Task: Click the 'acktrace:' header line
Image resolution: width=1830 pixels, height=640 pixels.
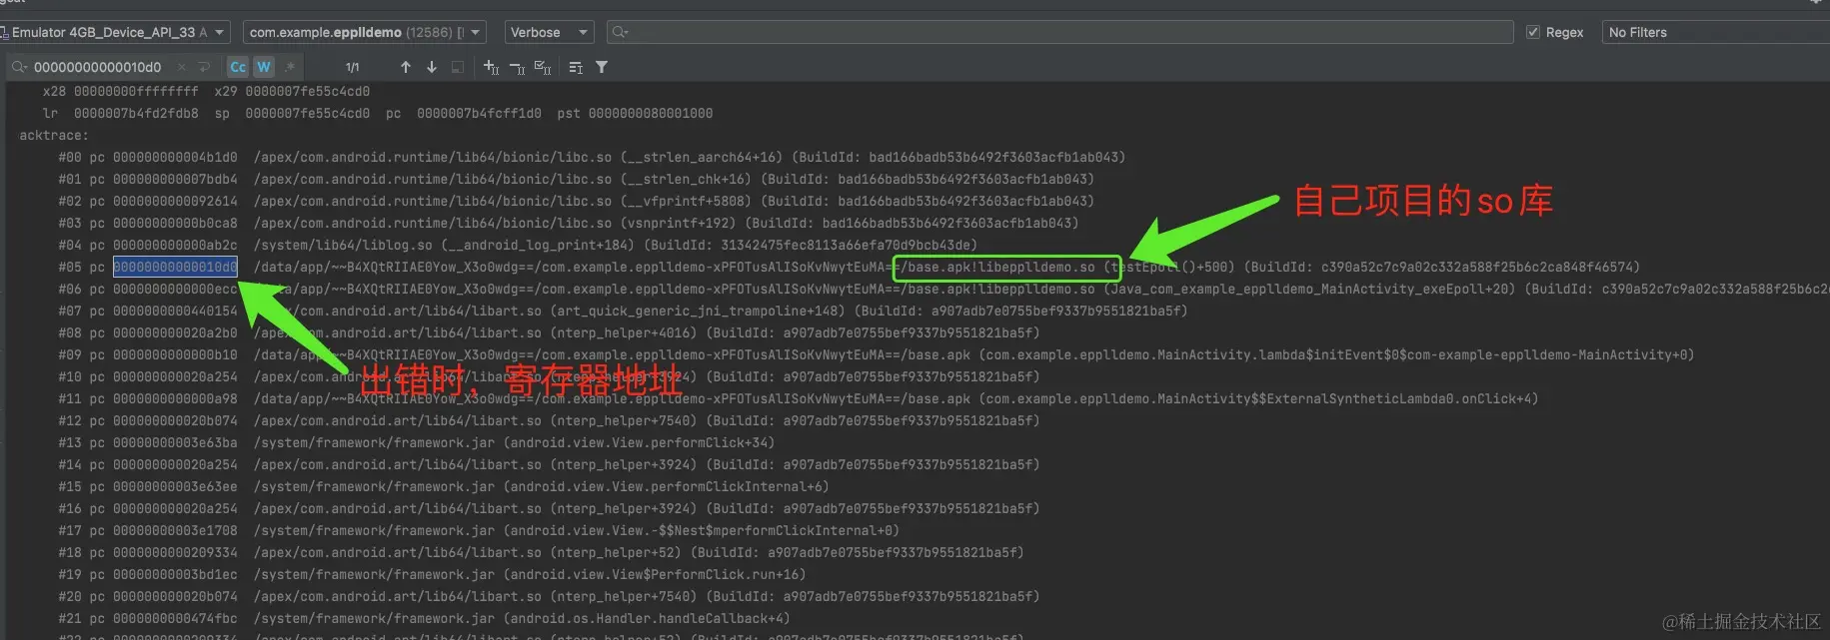Action: coord(54,135)
